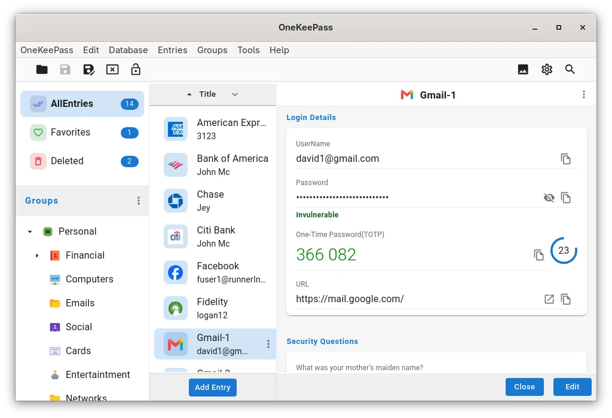Click the AllEntries count badge 14

130,104
